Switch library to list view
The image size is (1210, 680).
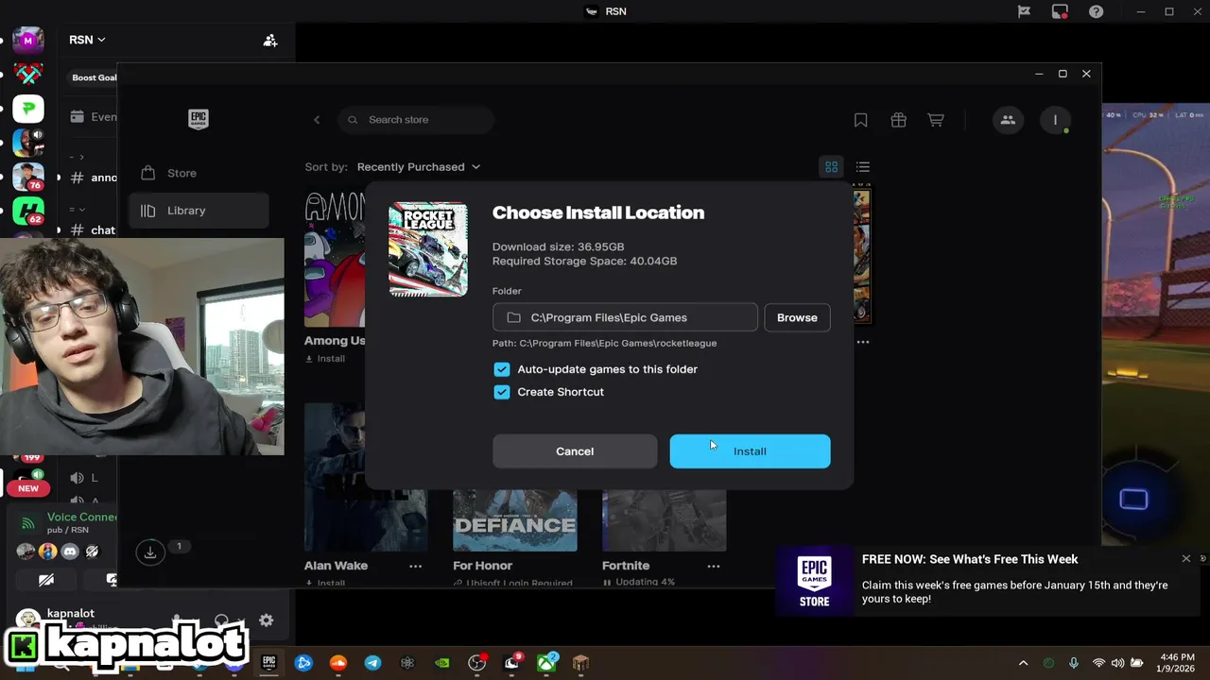click(x=863, y=167)
